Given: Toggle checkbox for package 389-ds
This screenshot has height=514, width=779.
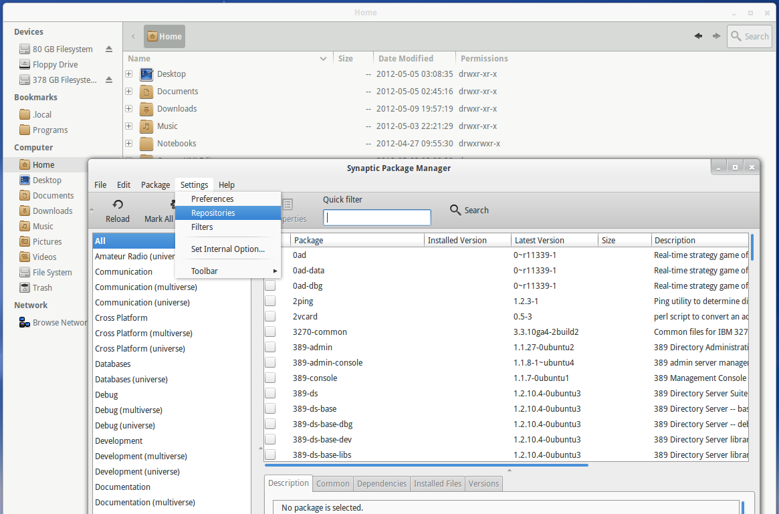Looking at the screenshot, I should [270, 393].
